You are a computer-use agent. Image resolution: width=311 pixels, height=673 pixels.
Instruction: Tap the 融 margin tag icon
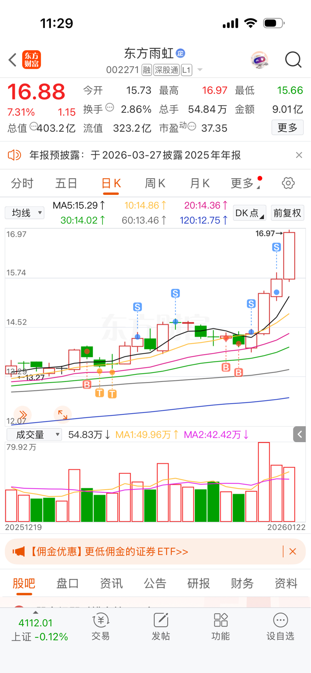(147, 70)
